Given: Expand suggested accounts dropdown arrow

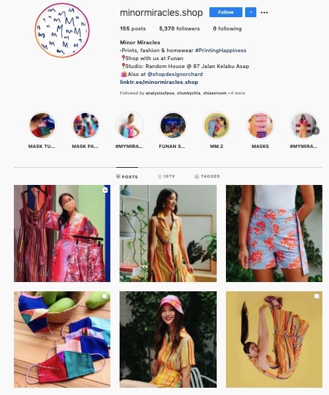Looking at the screenshot, I should pyautogui.click(x=250, y=12).
